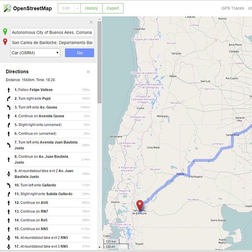Select step 14 Continue on Rn5
The image size is (252, 252).
tap(52, 220)
